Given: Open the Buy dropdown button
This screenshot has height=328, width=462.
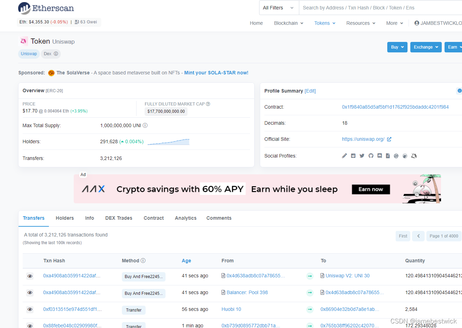Looking at the screenshot, I should point(397,47).
